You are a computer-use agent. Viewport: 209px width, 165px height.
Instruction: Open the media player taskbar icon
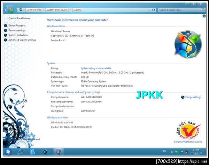coord(46,152)
